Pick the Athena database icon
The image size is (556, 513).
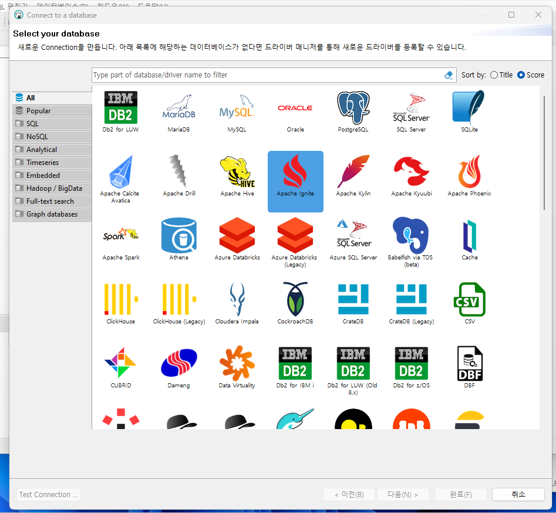click(178, 235)
